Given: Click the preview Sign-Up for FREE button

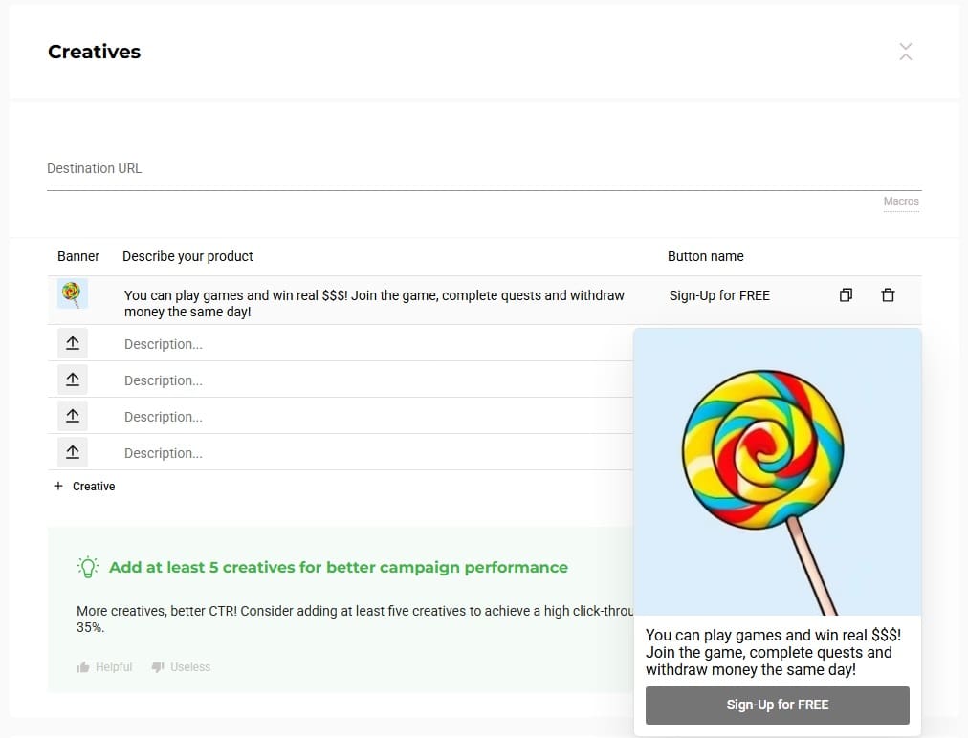Looking at the screenshot, I should pos(778,705).
